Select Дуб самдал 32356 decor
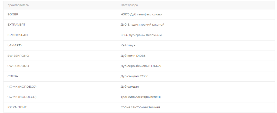This screenshot has height=113, width=277. click(134, 77)
